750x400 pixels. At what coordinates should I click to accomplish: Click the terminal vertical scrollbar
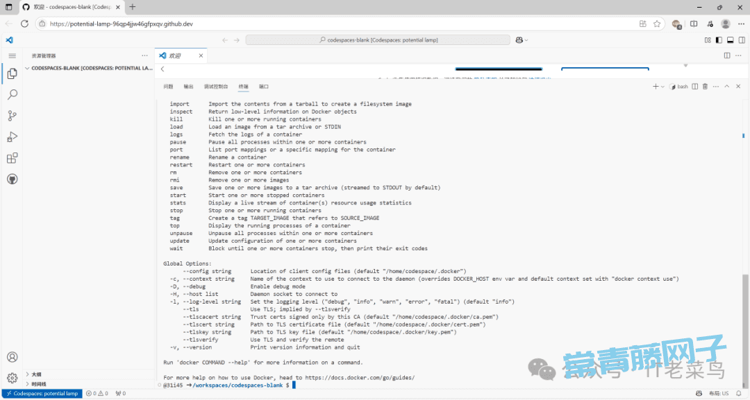pos(745,331)
